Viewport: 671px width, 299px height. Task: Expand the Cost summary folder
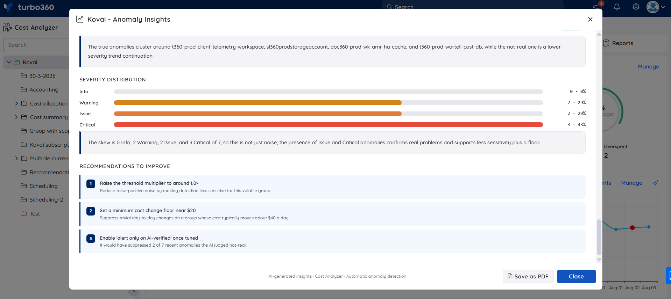(x=16, y=117)
